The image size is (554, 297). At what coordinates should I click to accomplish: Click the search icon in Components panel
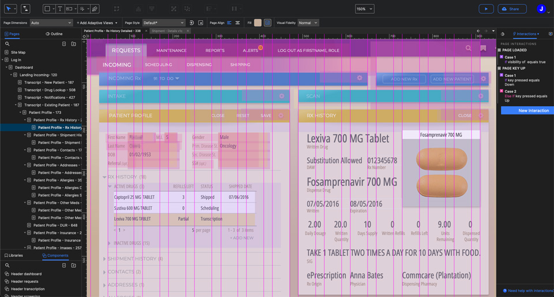(8, 265)
